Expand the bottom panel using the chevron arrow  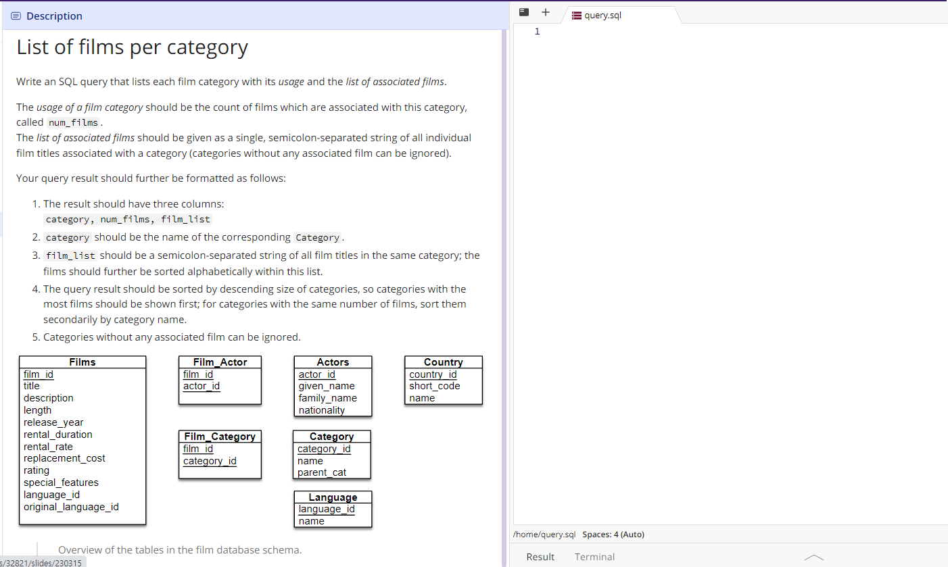pos(813,557)
